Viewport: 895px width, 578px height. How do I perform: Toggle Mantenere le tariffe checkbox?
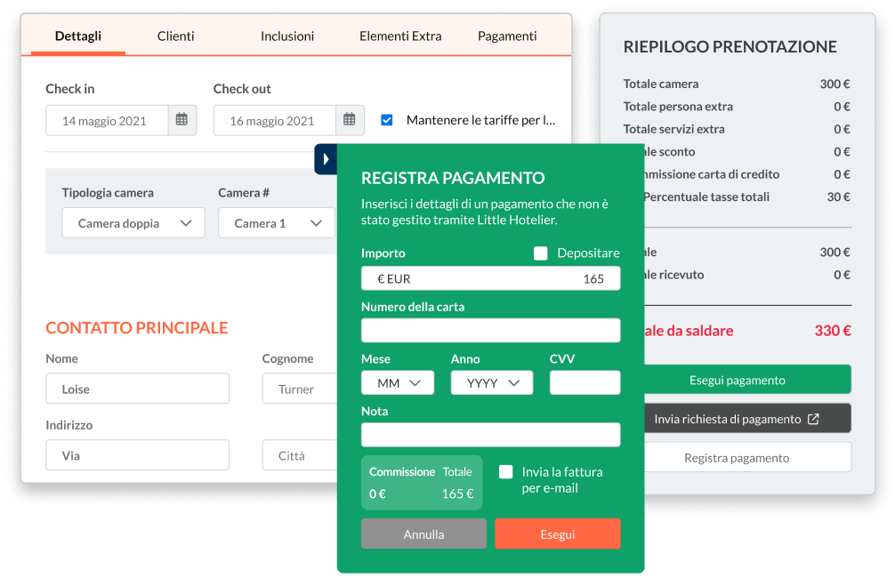click(x=386, y=120)
